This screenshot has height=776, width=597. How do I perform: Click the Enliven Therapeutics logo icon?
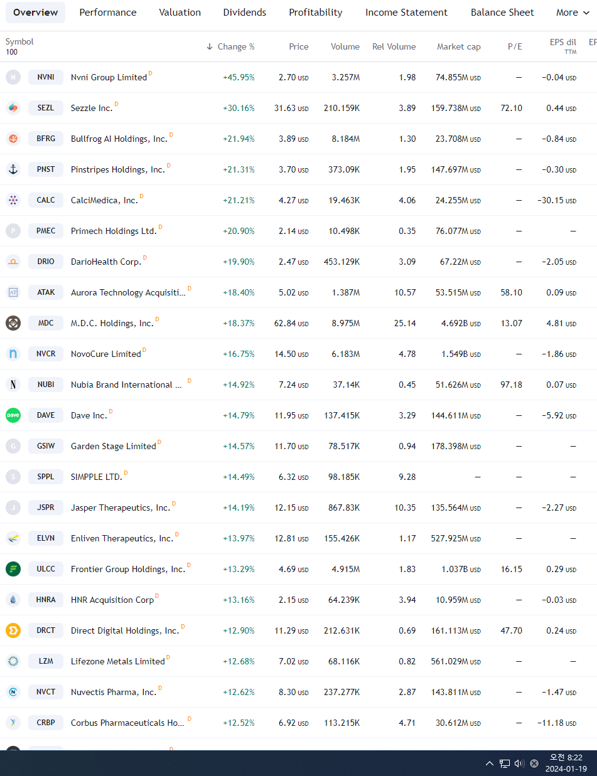click(13, 538)
